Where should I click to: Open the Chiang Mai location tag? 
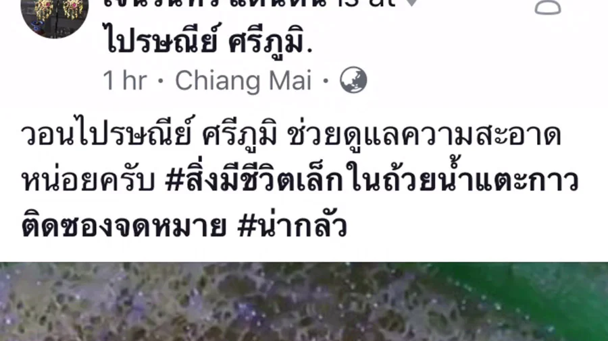click(x=243, y=81)
